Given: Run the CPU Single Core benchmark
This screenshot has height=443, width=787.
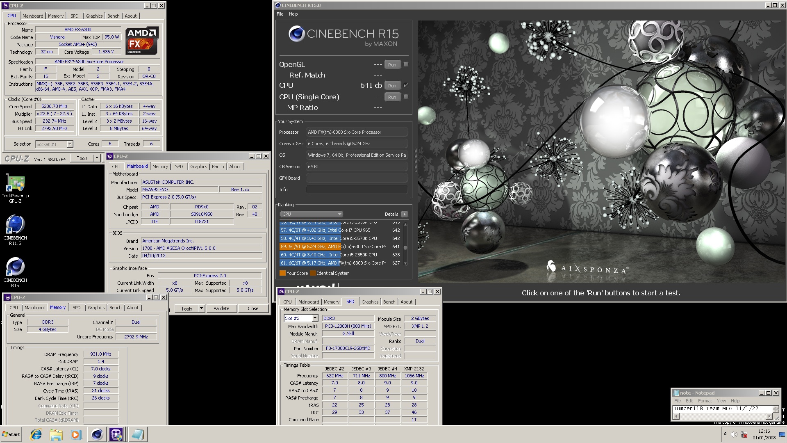Looking at the screenshot, I should pos(392,97).
